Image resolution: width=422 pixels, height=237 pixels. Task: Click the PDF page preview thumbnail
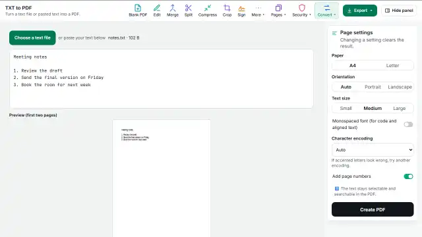[x=162, y=178]
